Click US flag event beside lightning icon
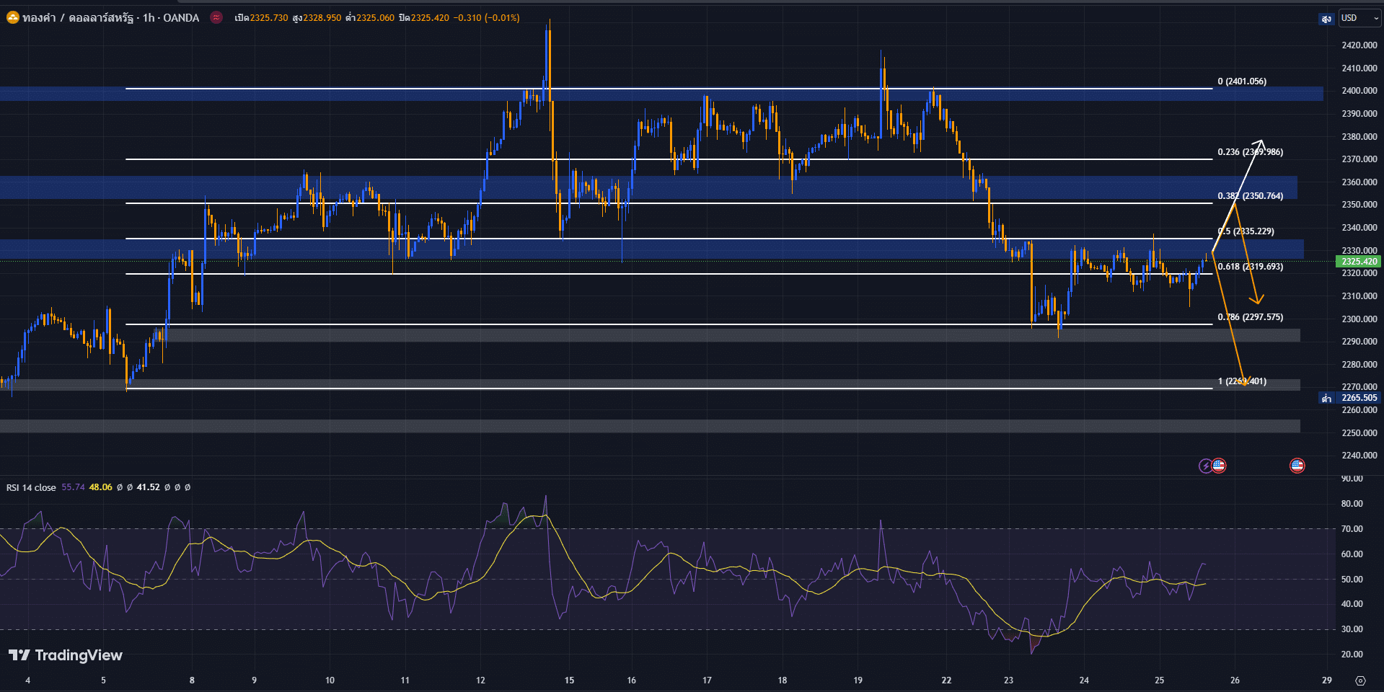Image resolution: width=1384 pixels, height=692 pixels. [1219, 466]
